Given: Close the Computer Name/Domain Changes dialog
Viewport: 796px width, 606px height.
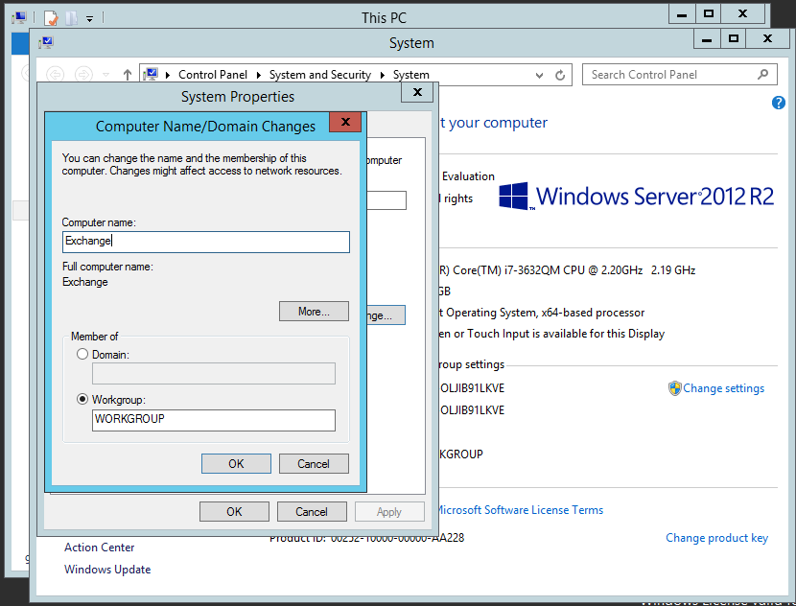Looking at the screenshot, I should (345, 122).
